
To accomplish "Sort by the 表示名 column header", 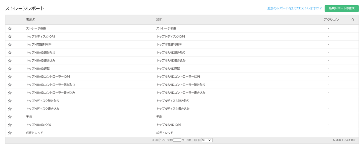I will pyautogui.click(x=31, y=20).
